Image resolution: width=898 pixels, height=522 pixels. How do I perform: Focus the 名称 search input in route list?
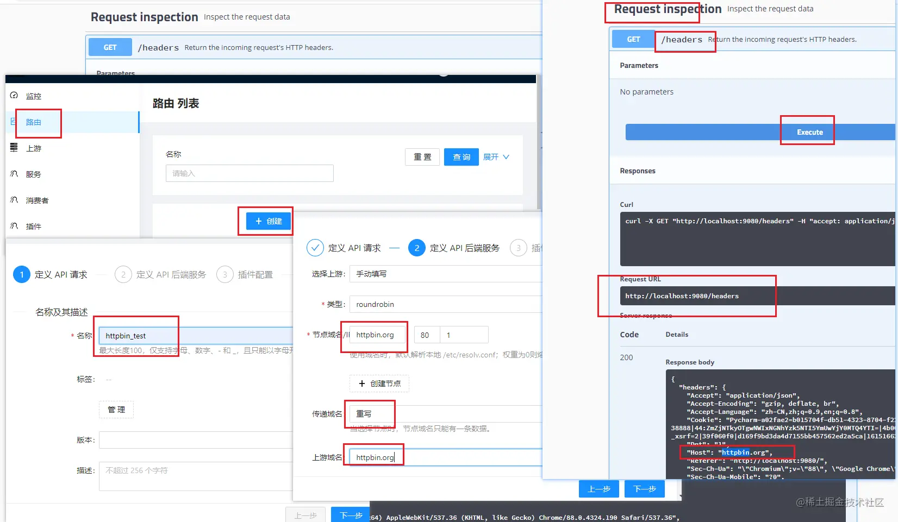coord(250,173)
